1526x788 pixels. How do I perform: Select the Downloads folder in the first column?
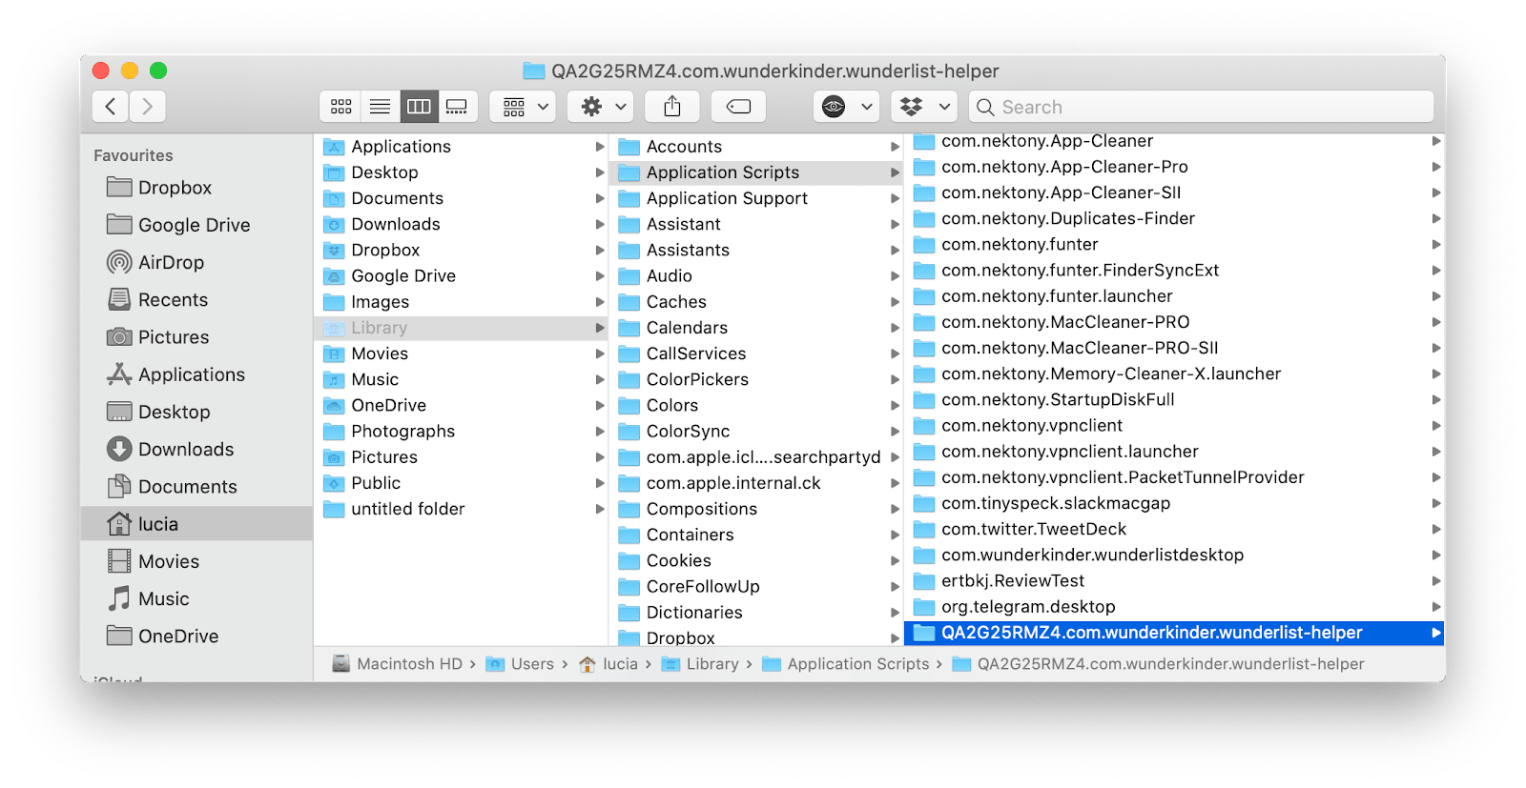click(461, 224)
